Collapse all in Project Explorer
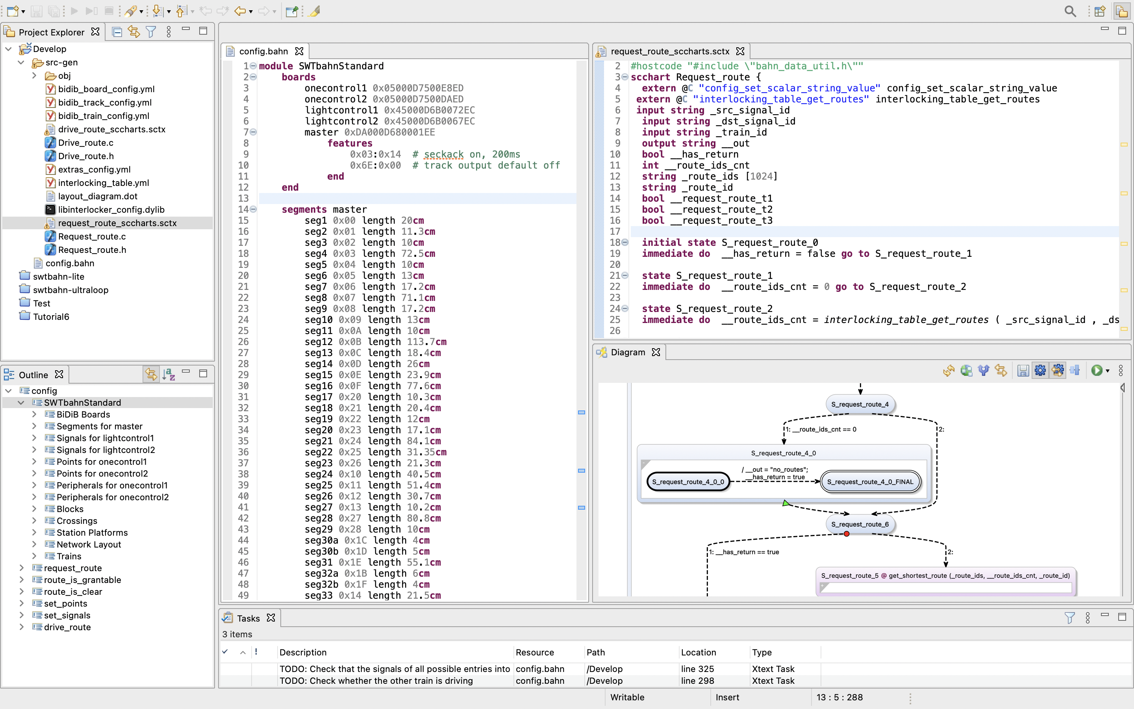 117,32
